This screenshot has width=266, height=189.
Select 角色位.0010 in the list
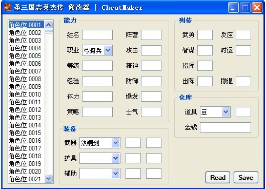(x=26, y=94)
